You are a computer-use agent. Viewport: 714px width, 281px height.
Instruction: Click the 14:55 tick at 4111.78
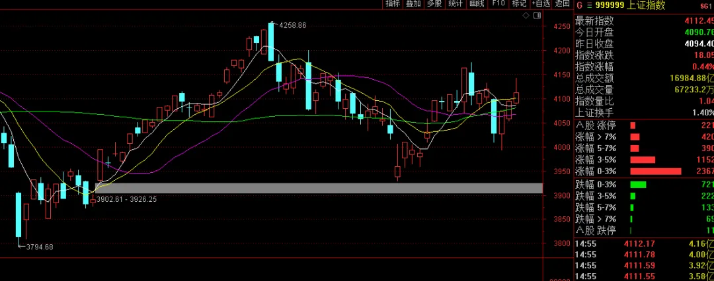pyautogui.click(x=644, y=255)
